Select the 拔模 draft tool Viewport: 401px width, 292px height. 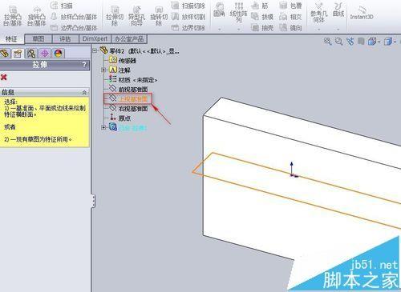[262, 17]
